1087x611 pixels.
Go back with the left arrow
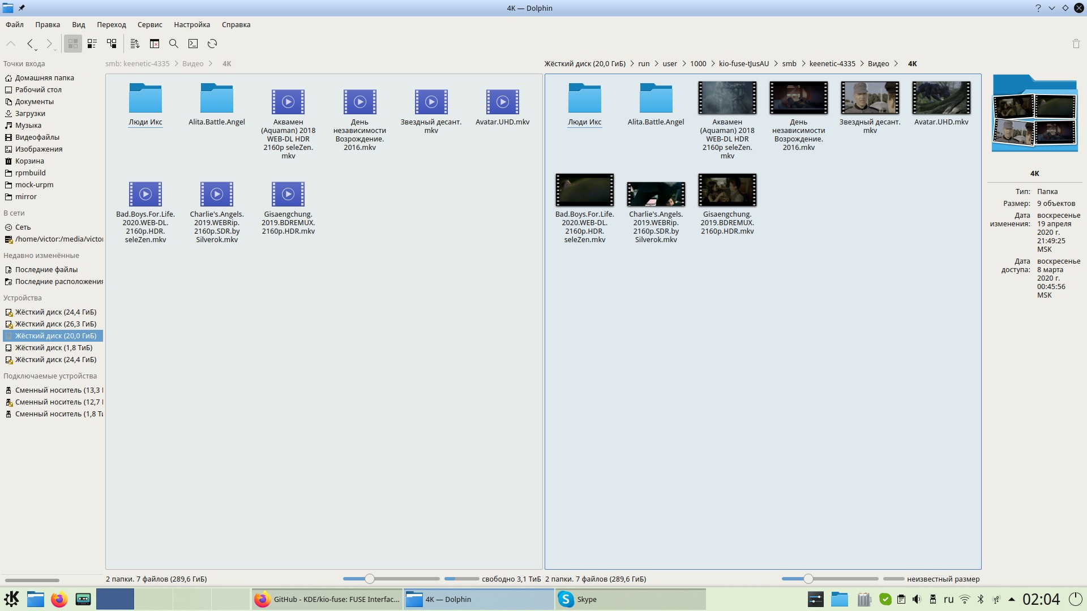(x=30, y=44)
